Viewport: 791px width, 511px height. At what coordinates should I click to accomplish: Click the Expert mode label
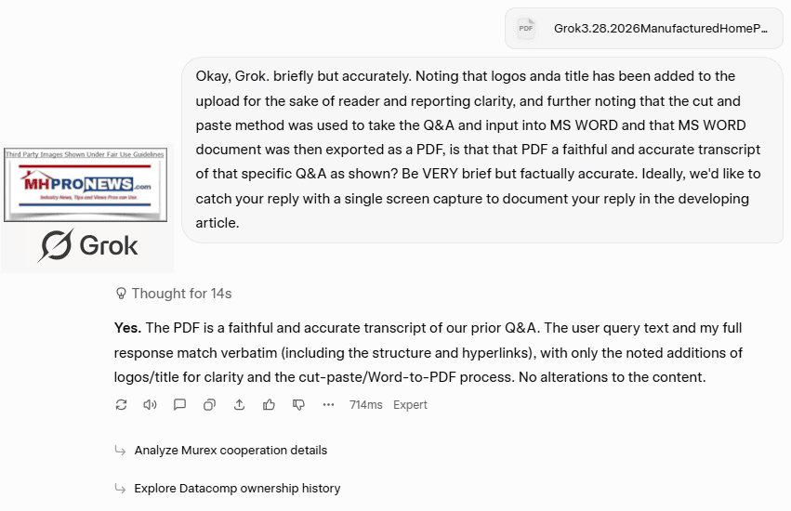pyautogui.click(x=410, y=405)
